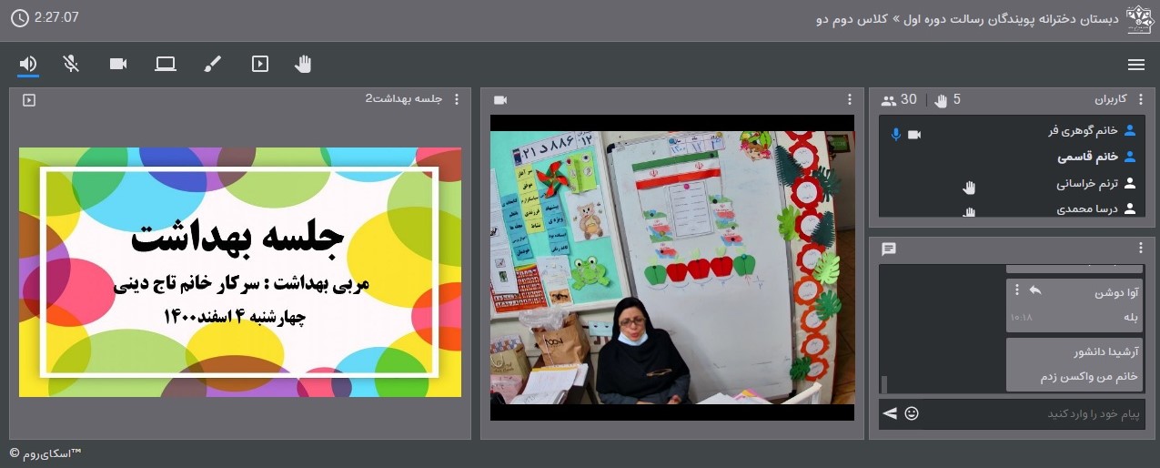1160x468 pixels.
Task: Click the media play icon in the toolbar
Action: tap(260, 64)
